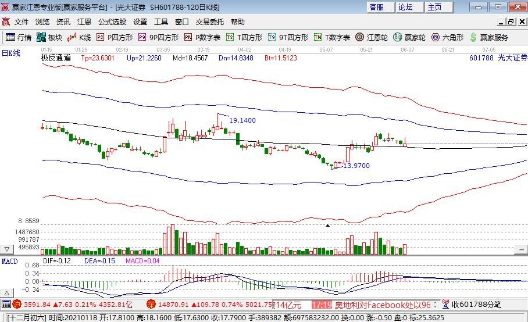Click the 19.1400 high price marker
Image resolution: width=528 pixels, height=322 pixels.
coord(242,120)
